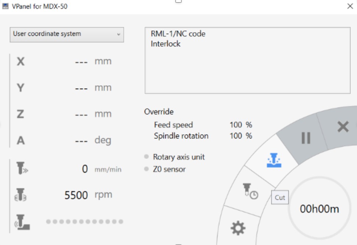Click the X axis coordinate value

point(81,61)
